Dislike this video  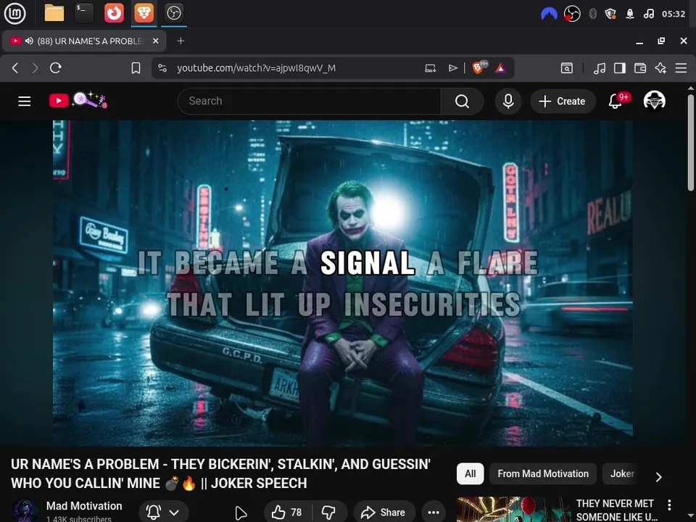coord(329,513)
